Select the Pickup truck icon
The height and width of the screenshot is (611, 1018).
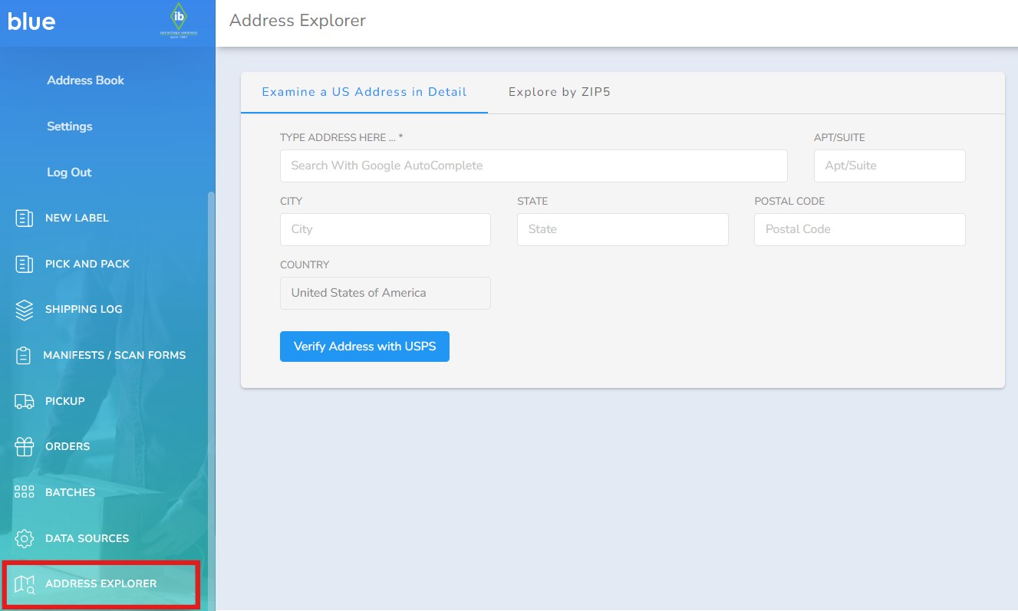pyautogui.click(x=24, y=400)
